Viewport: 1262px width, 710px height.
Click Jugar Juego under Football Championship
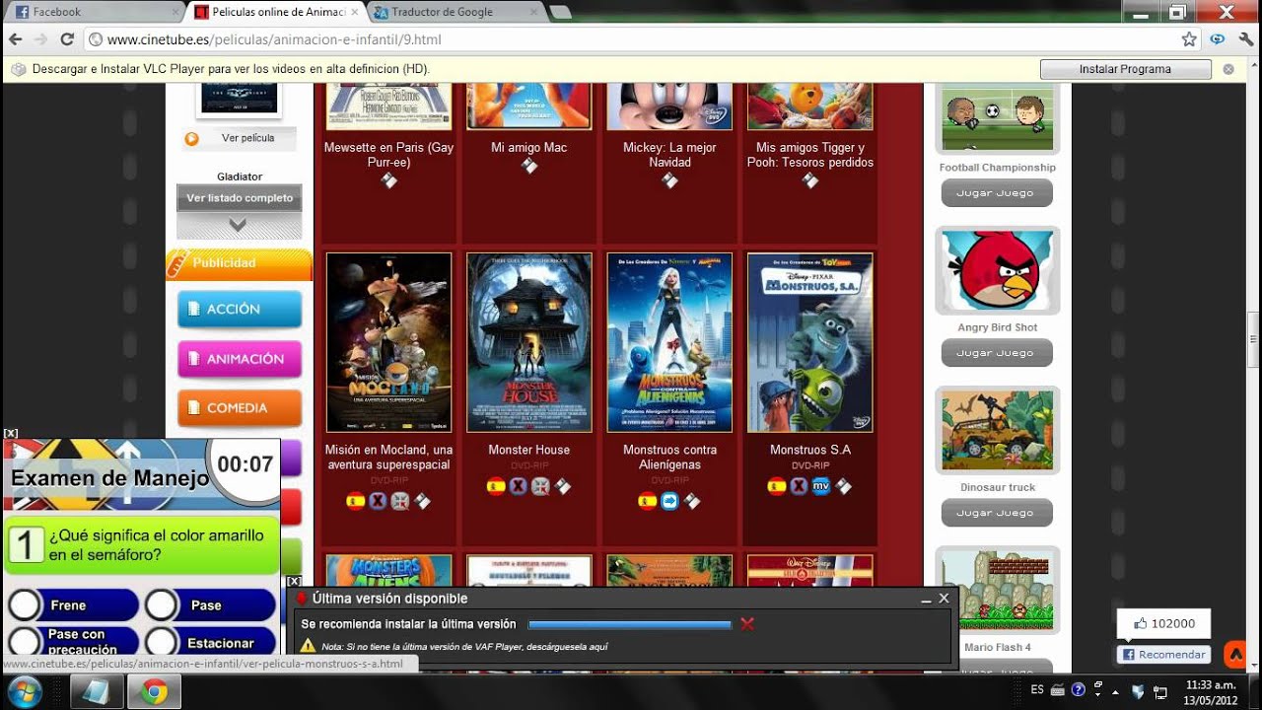996,193
